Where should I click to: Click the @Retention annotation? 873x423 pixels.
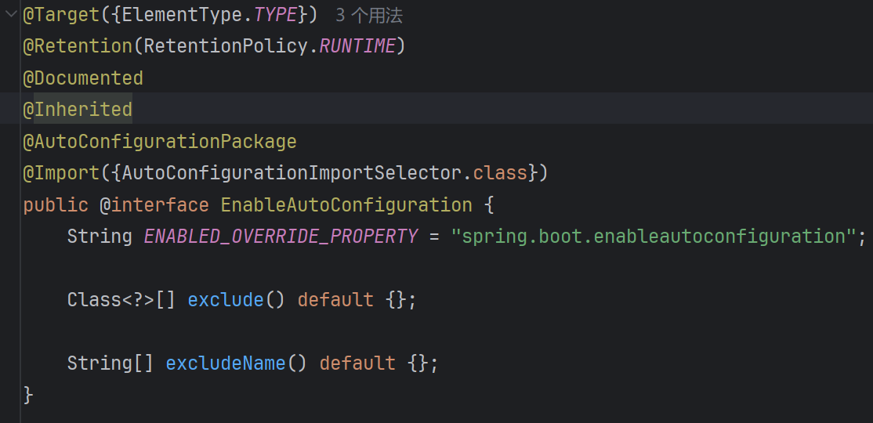[x=78, y=46]
